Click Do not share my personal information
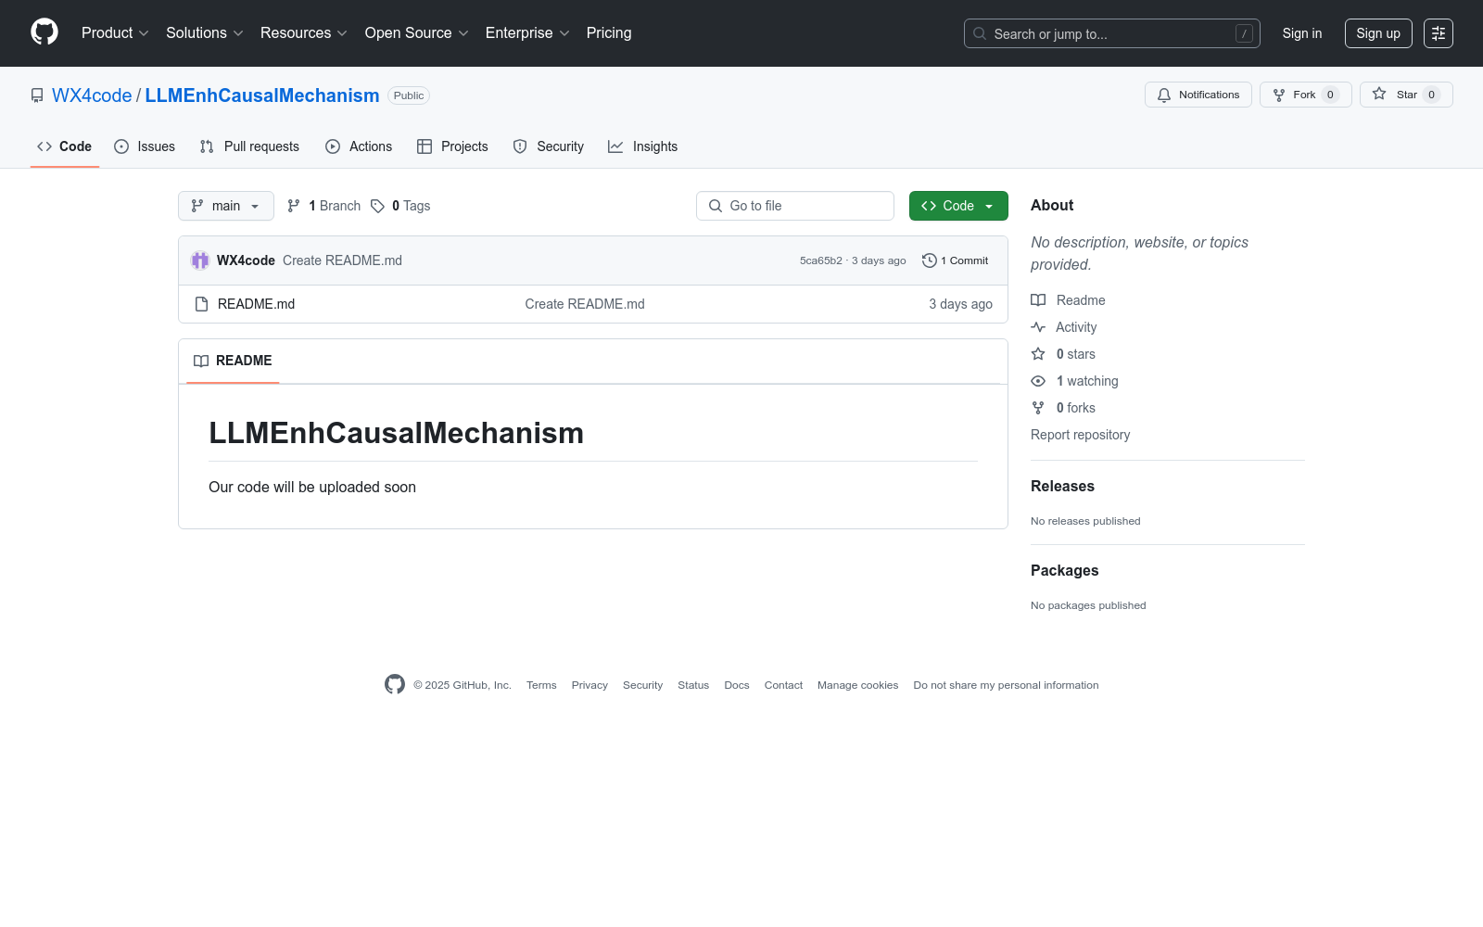1483x927 pixels. 1006,685
